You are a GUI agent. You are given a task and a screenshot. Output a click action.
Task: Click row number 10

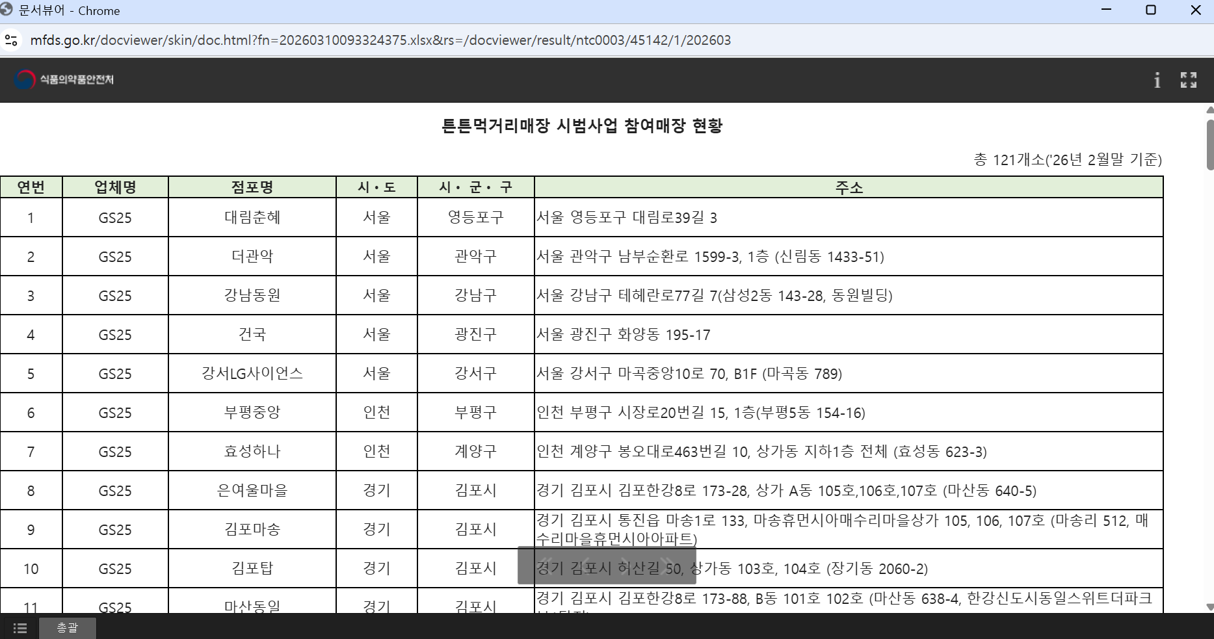click(31, 568)
